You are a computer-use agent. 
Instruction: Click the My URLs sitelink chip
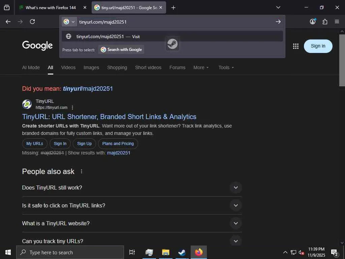pos(35,144)
